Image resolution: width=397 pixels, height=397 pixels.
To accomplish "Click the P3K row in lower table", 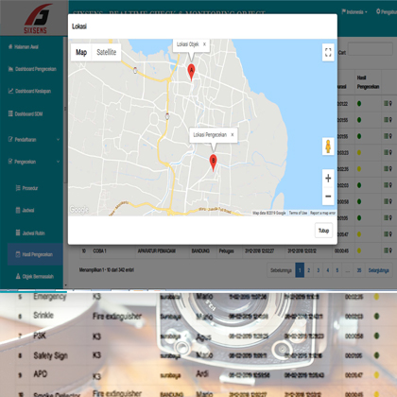I will tap(198, 337).
